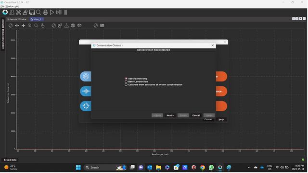Screen dimensions: 308x173
Task: Expand the Acquisition Group Window side panel
Action: pyautogui.click(x=3, y=34)
